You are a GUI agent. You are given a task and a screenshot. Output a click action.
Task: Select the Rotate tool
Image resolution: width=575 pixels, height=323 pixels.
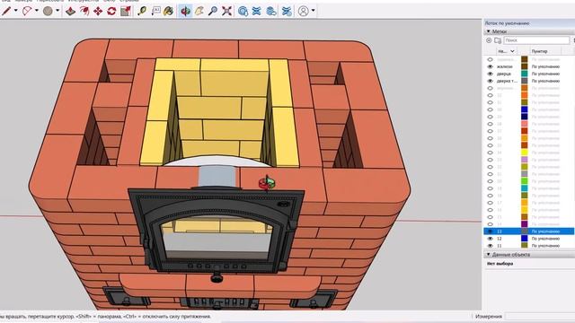coord(111,11)
